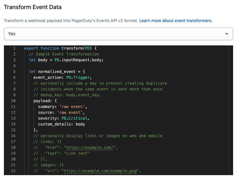
Task: Click 'severity: PD.Critical,' line
Action: click(x=64, y=118)
